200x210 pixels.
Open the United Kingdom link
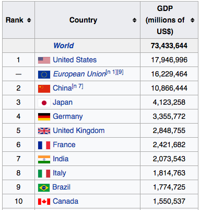pyautogui.click(x=79, y=130)
